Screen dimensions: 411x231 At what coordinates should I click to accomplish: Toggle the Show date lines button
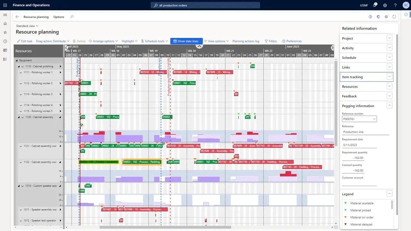(186, 41)
